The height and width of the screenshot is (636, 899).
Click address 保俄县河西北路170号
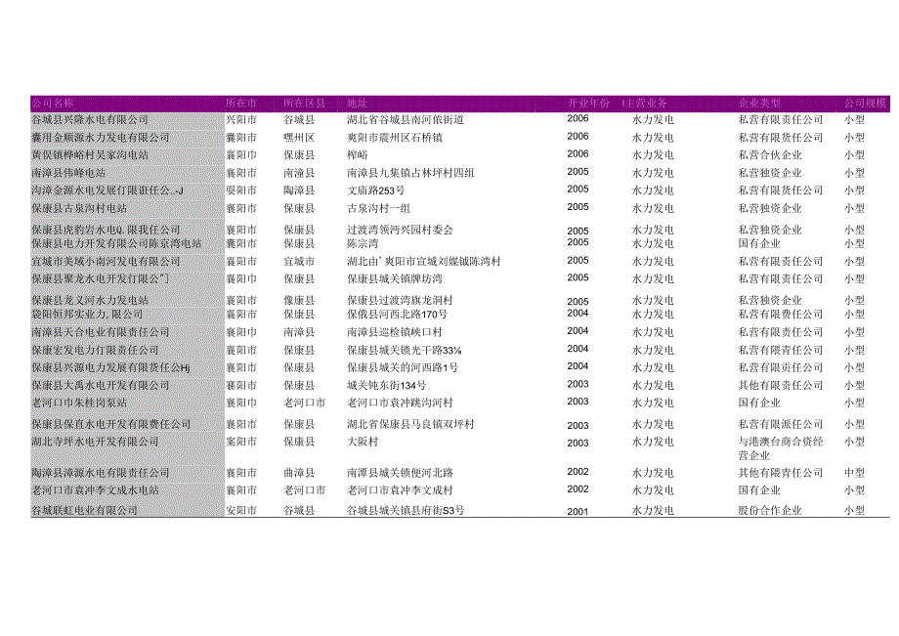[397, 314]
